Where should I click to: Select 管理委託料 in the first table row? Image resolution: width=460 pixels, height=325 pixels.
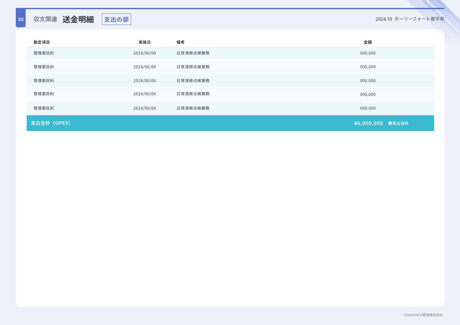coord(44,53)
